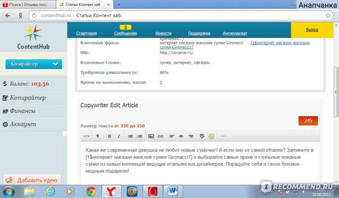339x198 pixels.
Task: Open Поддержка navigation item
Action: [x=199, y=33]
